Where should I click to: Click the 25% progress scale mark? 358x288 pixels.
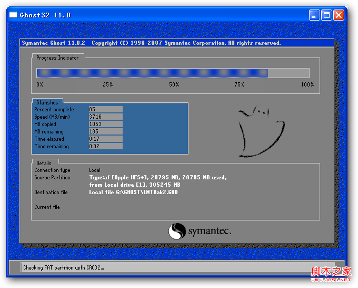[107, 84]
